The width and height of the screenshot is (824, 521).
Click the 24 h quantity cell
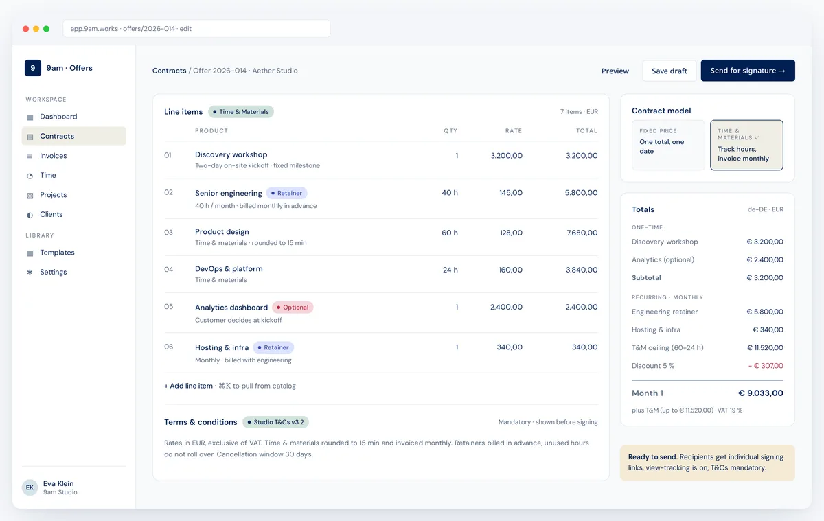coord(450,270)
